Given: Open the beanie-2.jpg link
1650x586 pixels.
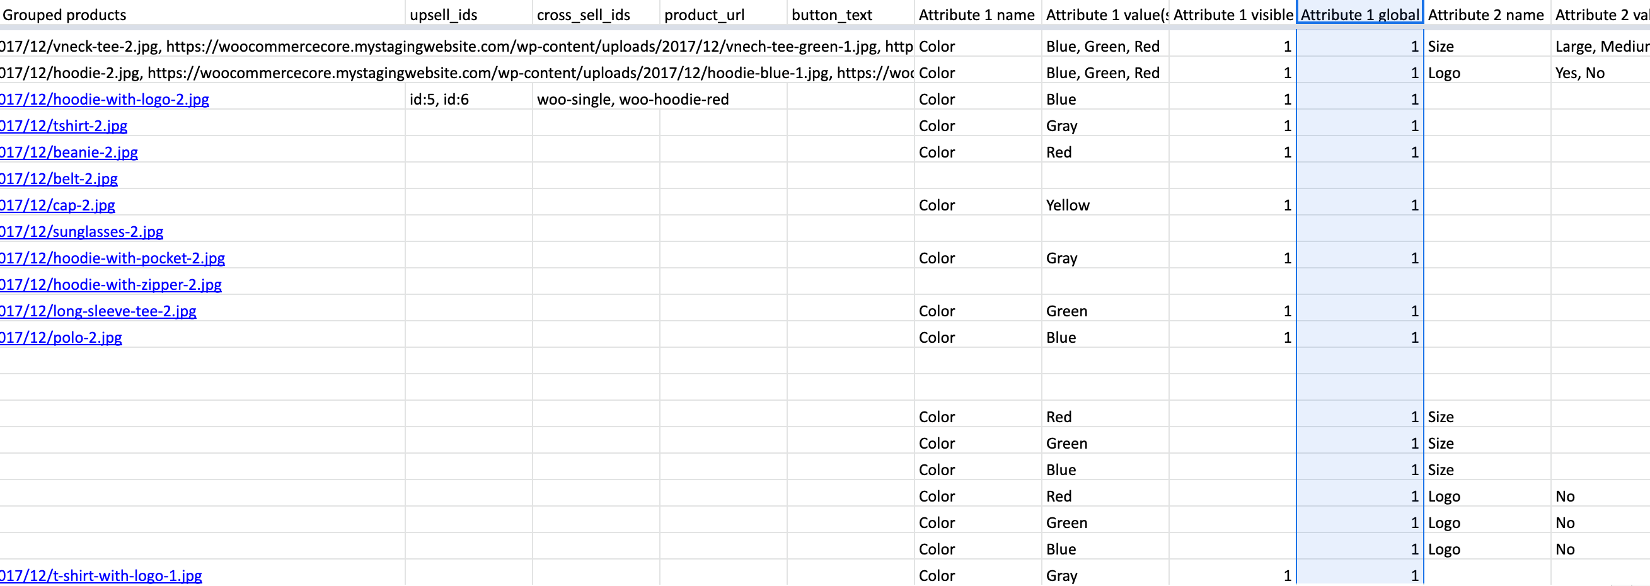Looking at the screenshot, I should [x=69, y=152].
